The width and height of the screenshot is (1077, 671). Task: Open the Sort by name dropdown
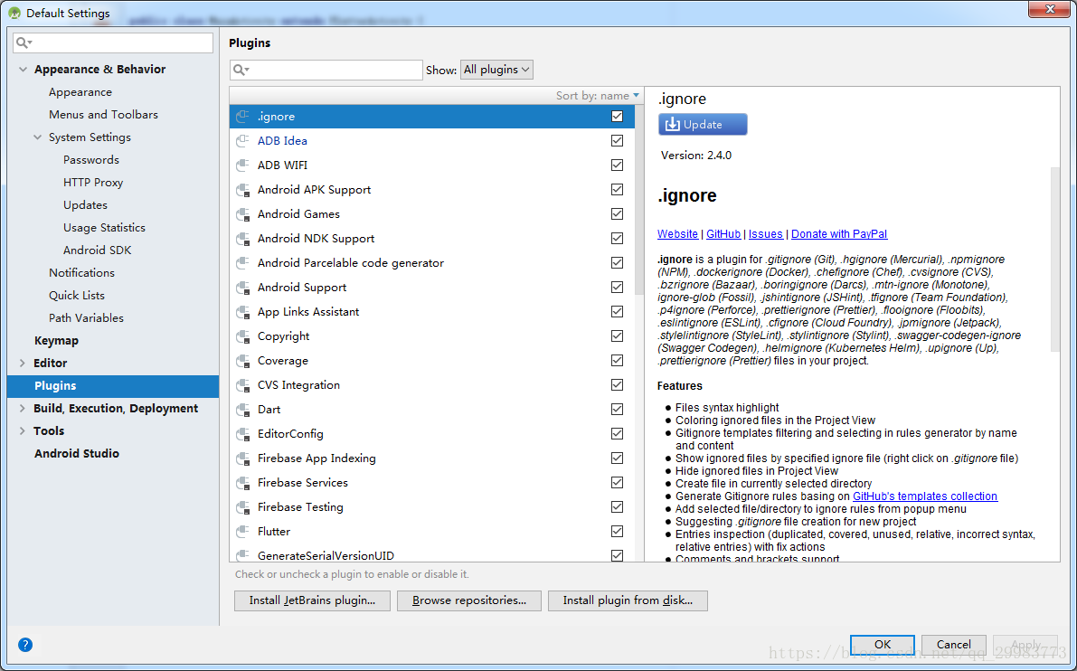pos(598,96)
